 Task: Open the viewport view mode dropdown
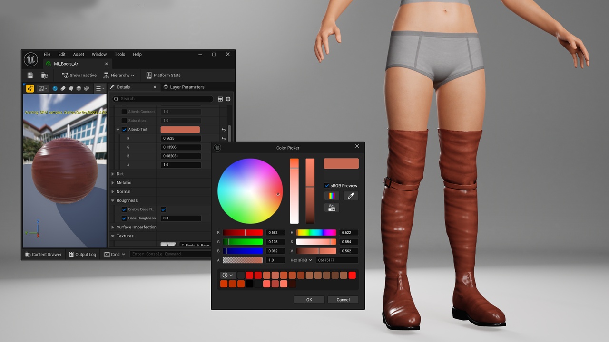(x=43, y=88)
